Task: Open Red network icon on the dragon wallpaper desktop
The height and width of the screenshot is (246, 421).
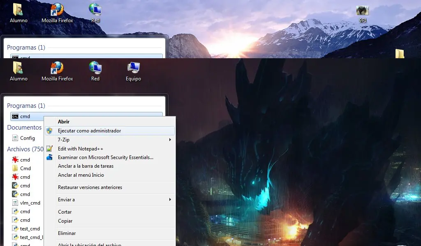Action: [x=95, y=71]
